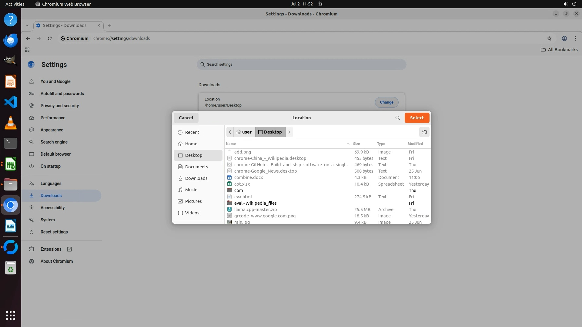The width and height of the screenshot is (582, 327).
Task: Launch VLC media player from the dock
Action: [11, 123]
